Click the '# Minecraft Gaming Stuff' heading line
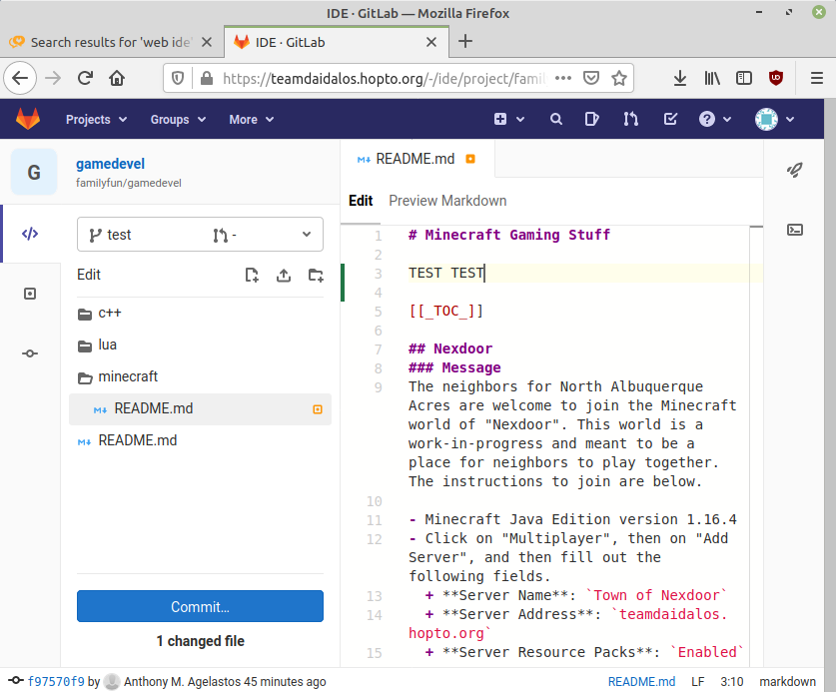This screenshot has width=836, height=692. tap(509, 235)
